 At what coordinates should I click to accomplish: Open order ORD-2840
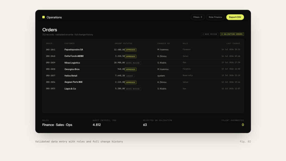click(x=51, y=56)
